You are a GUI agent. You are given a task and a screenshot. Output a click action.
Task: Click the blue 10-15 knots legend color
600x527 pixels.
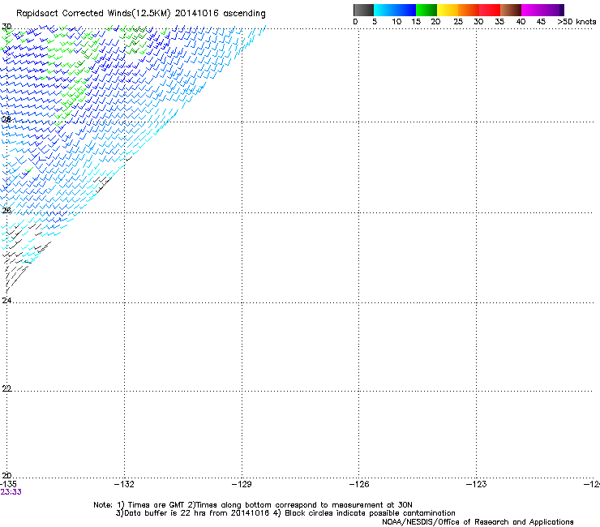coord(405,10)
